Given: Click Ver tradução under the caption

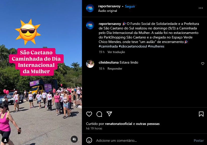Looking at the screenshot, I should [116, 52].
